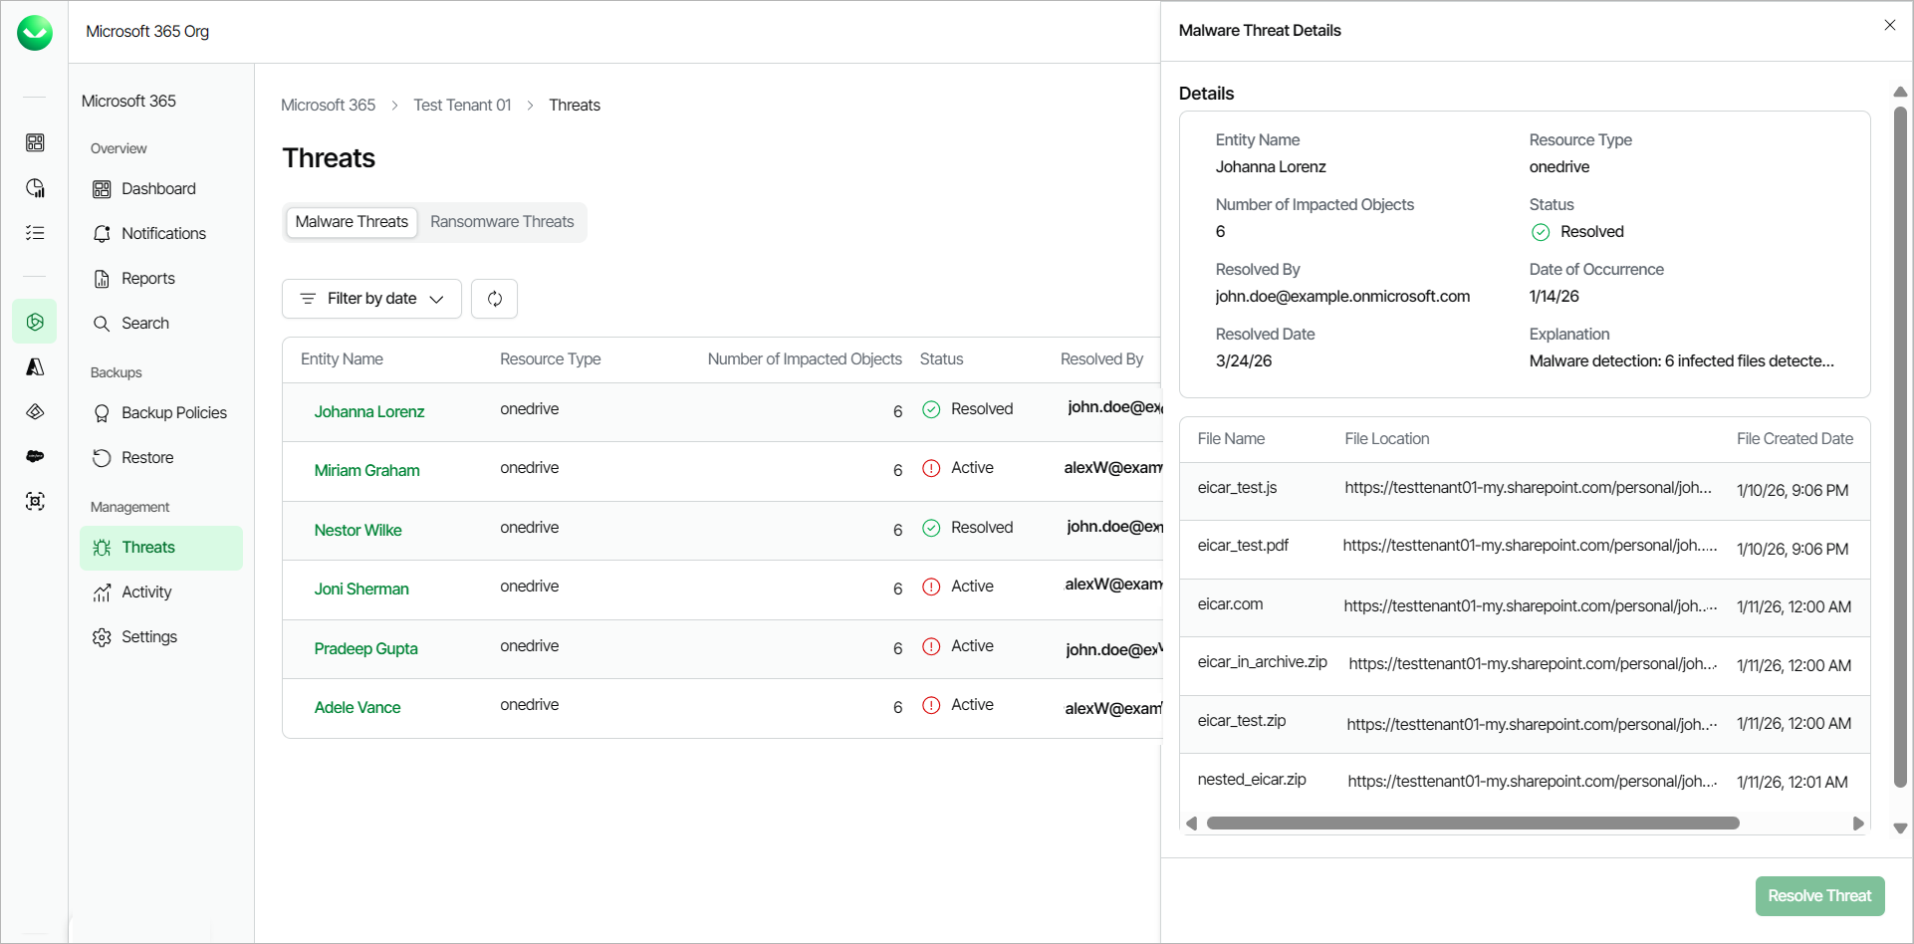Select the Malware Threats tab
This screenshot has height=944, width=1914.
click(x=352, y=222)
